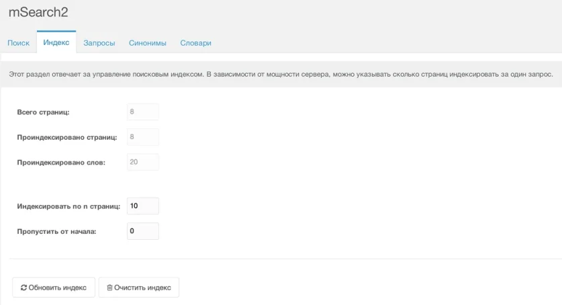Click the Проиндексировано слов label
Screen dimensions: 562x305
pos(61,162)
